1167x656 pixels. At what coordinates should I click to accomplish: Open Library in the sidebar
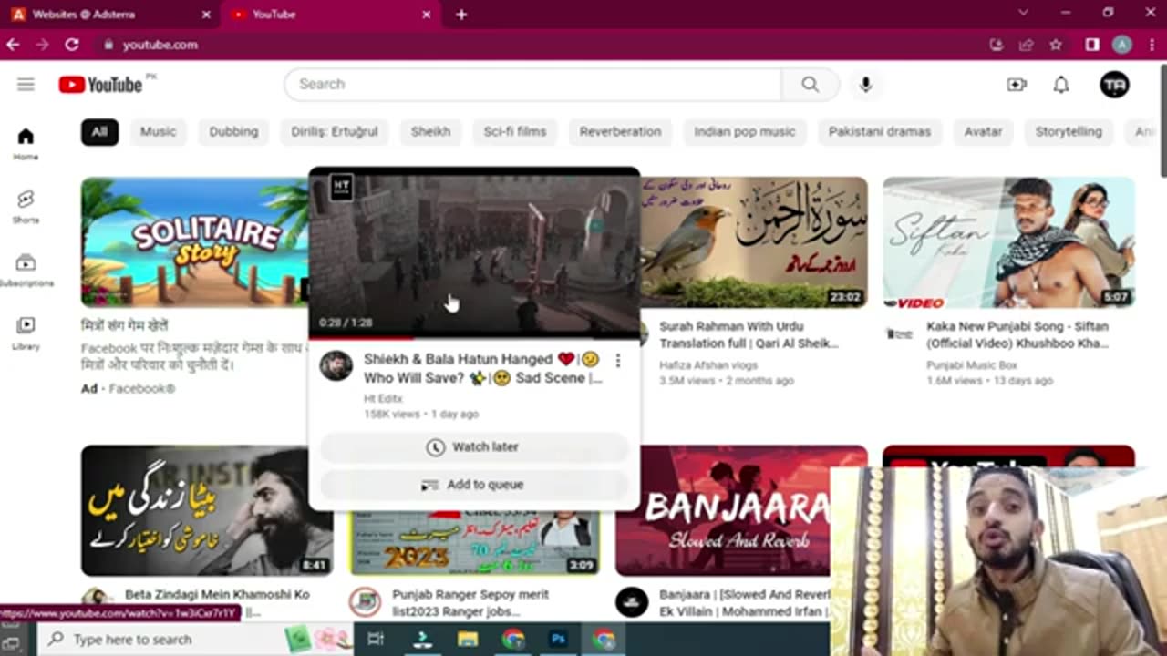pyautogui.click(x=26, y=333)
